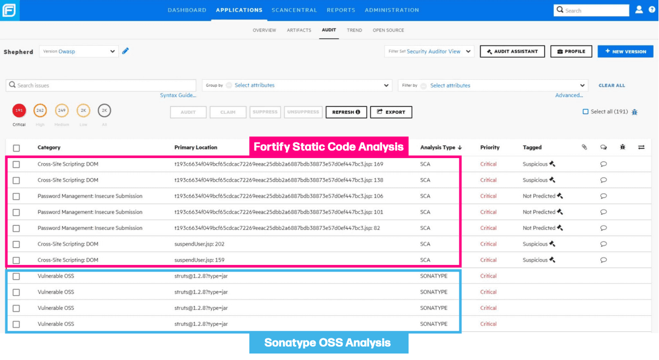The image size is (659, 360).
Task: Click the pencil edit version icon
Action: [126, 51]
